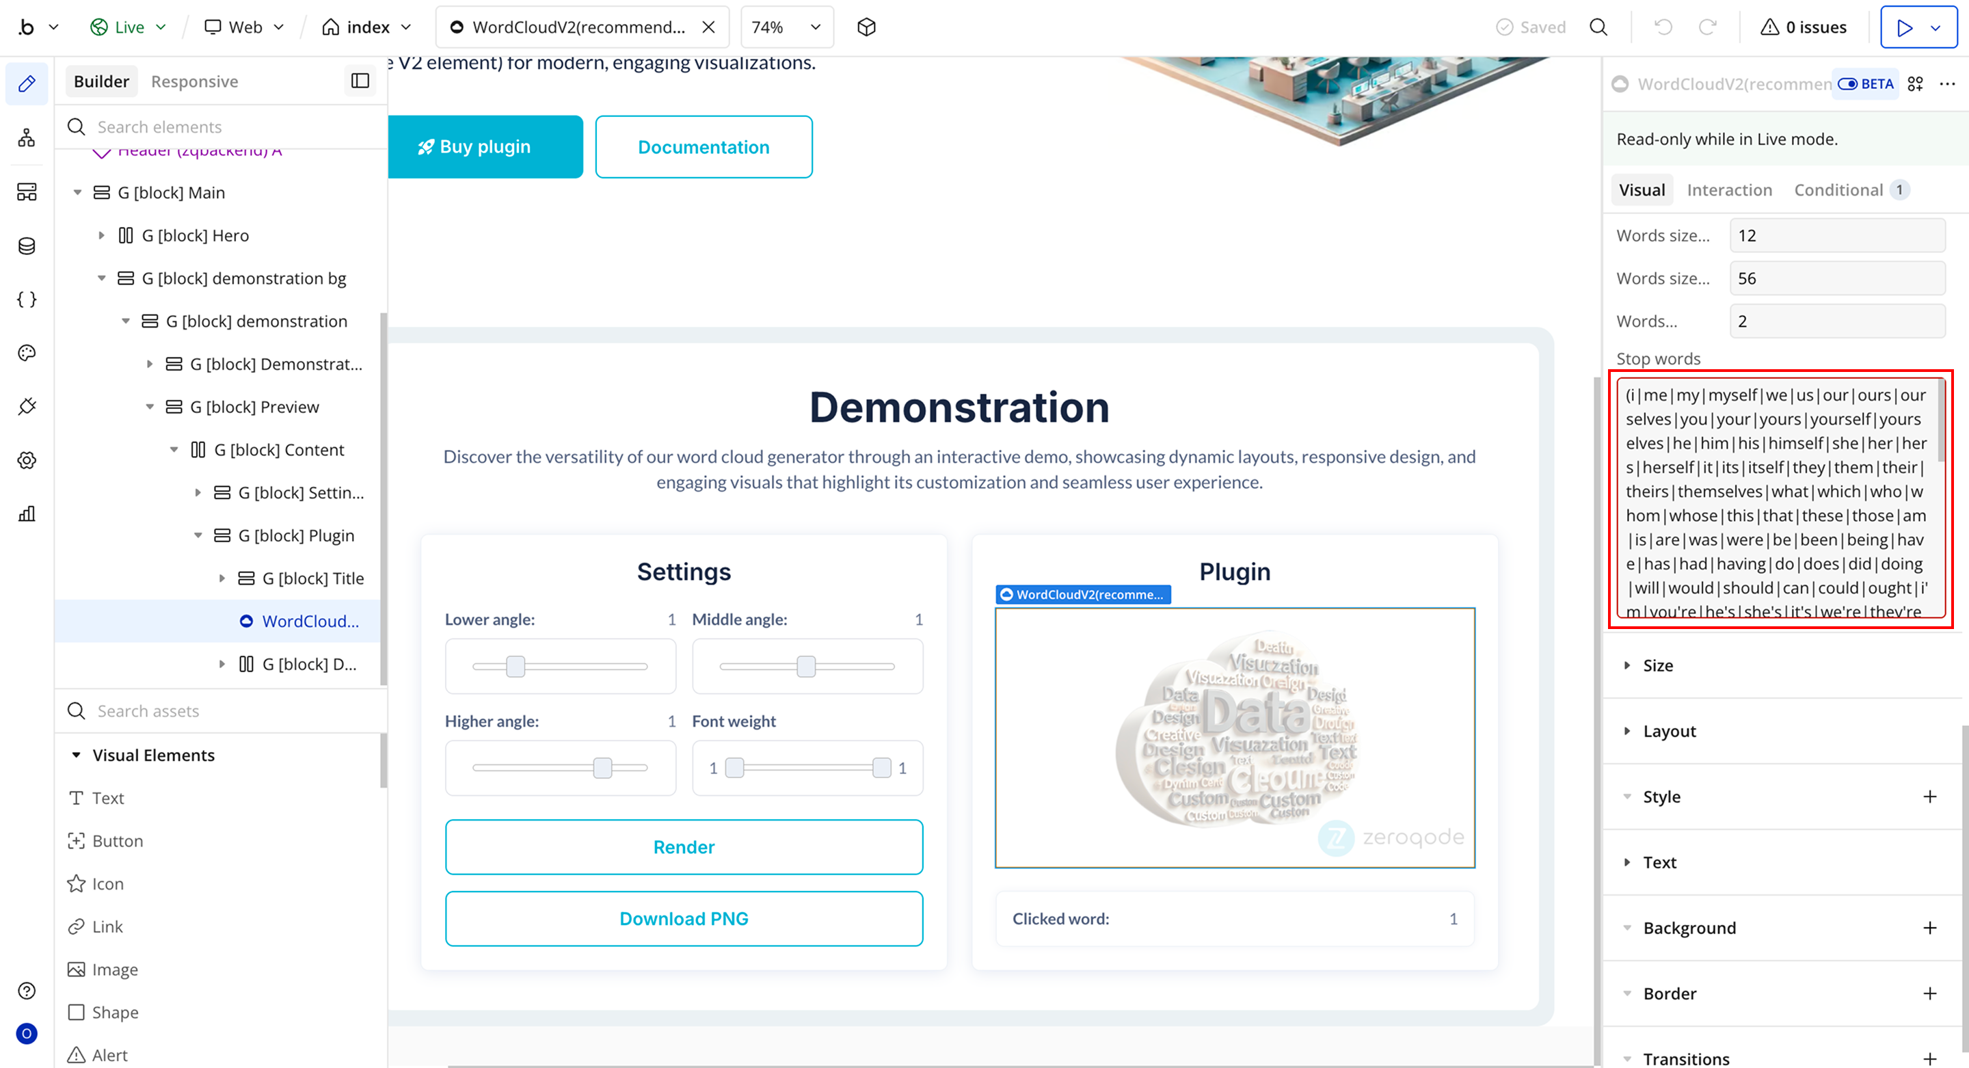Image resolution: width=1969 pixels, height=1068 pixels.
Task: Click the Workflow tab icon
Action: click(x=27, y=137)
